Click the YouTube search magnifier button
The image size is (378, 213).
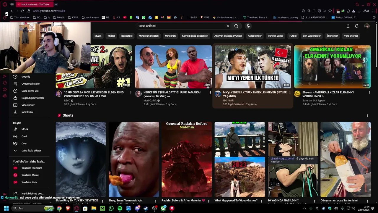tap(236, 26)
